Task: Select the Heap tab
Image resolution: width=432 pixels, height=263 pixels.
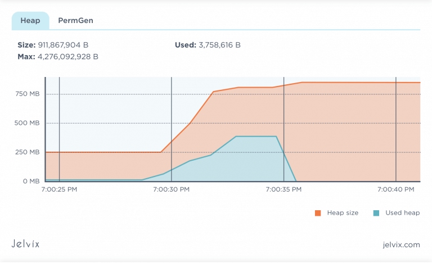Action: pos(30,20)
